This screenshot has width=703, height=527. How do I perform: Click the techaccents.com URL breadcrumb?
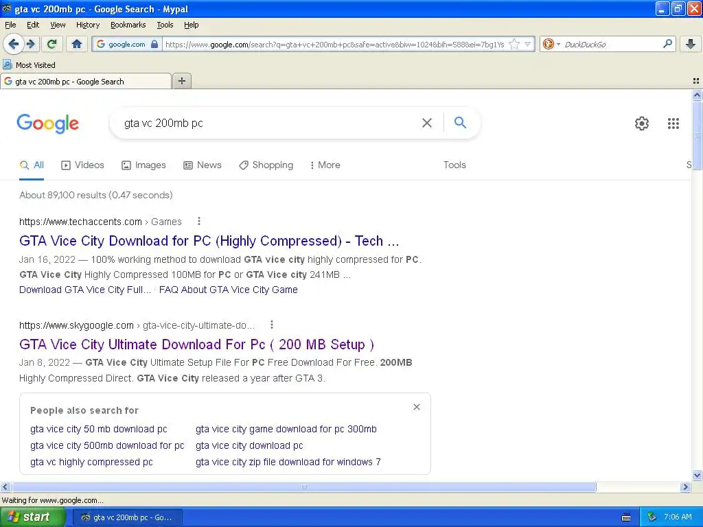100,222
